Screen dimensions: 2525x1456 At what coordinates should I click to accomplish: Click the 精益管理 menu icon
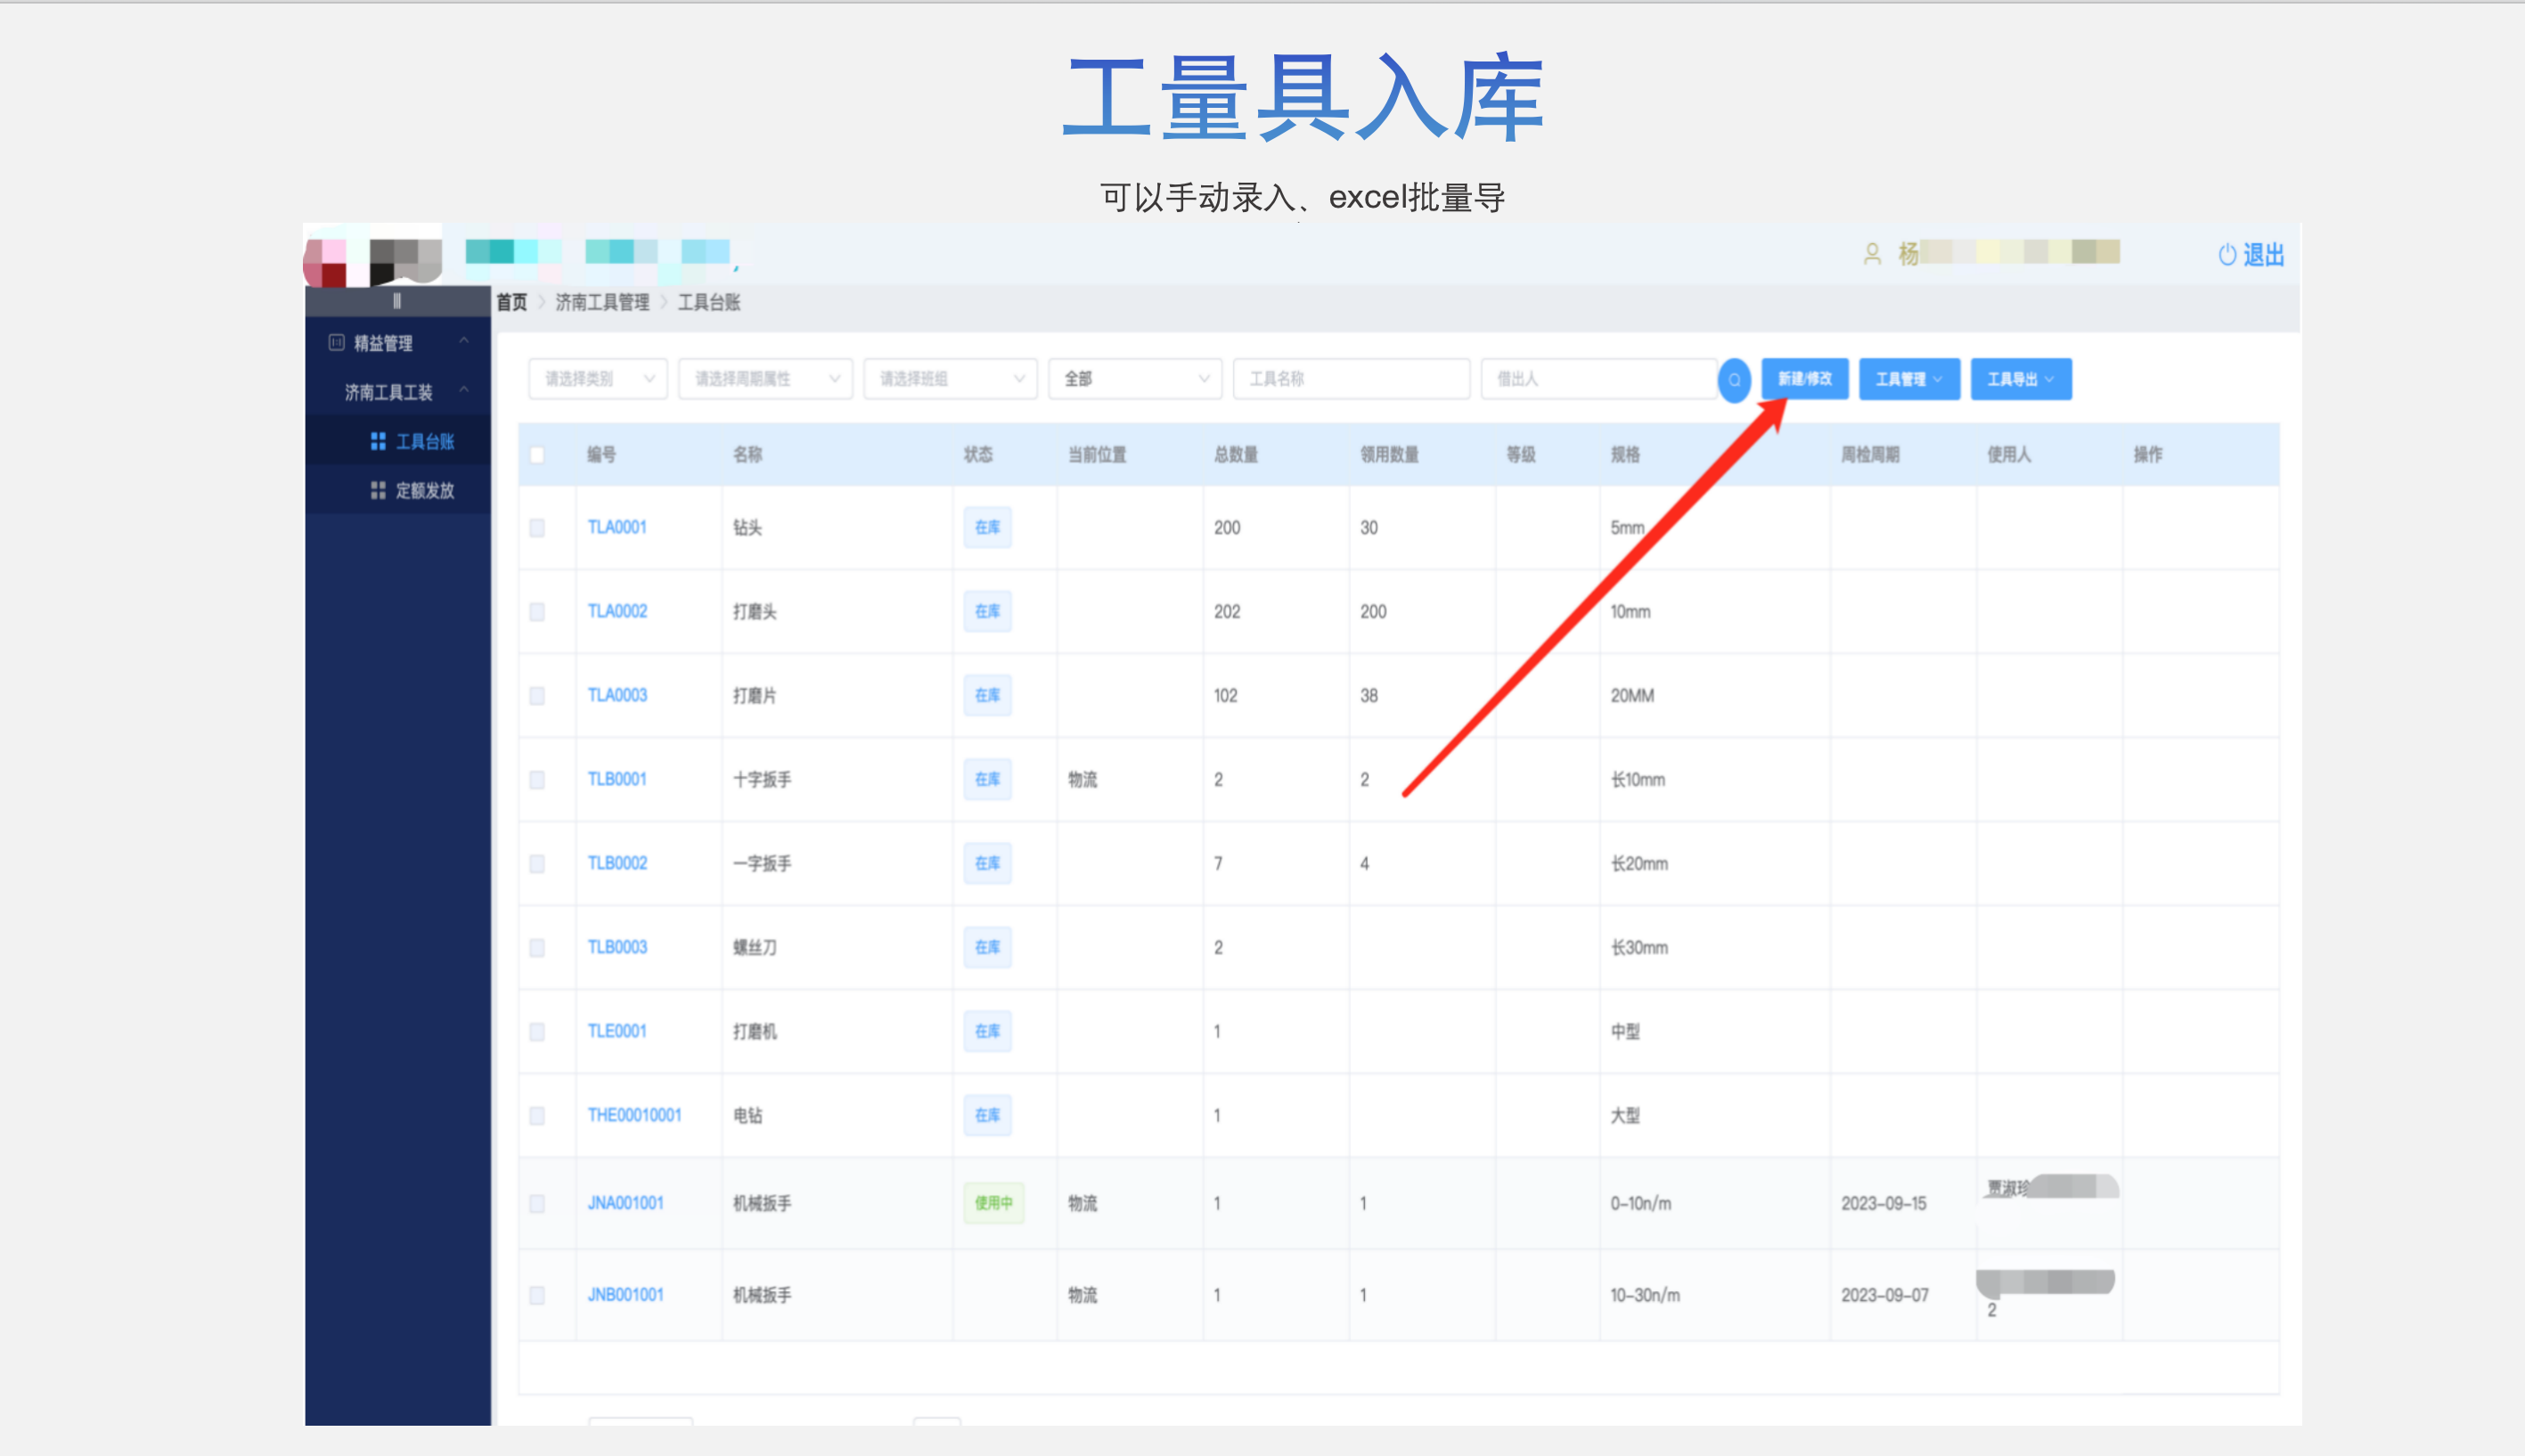(x=337, y=343)
